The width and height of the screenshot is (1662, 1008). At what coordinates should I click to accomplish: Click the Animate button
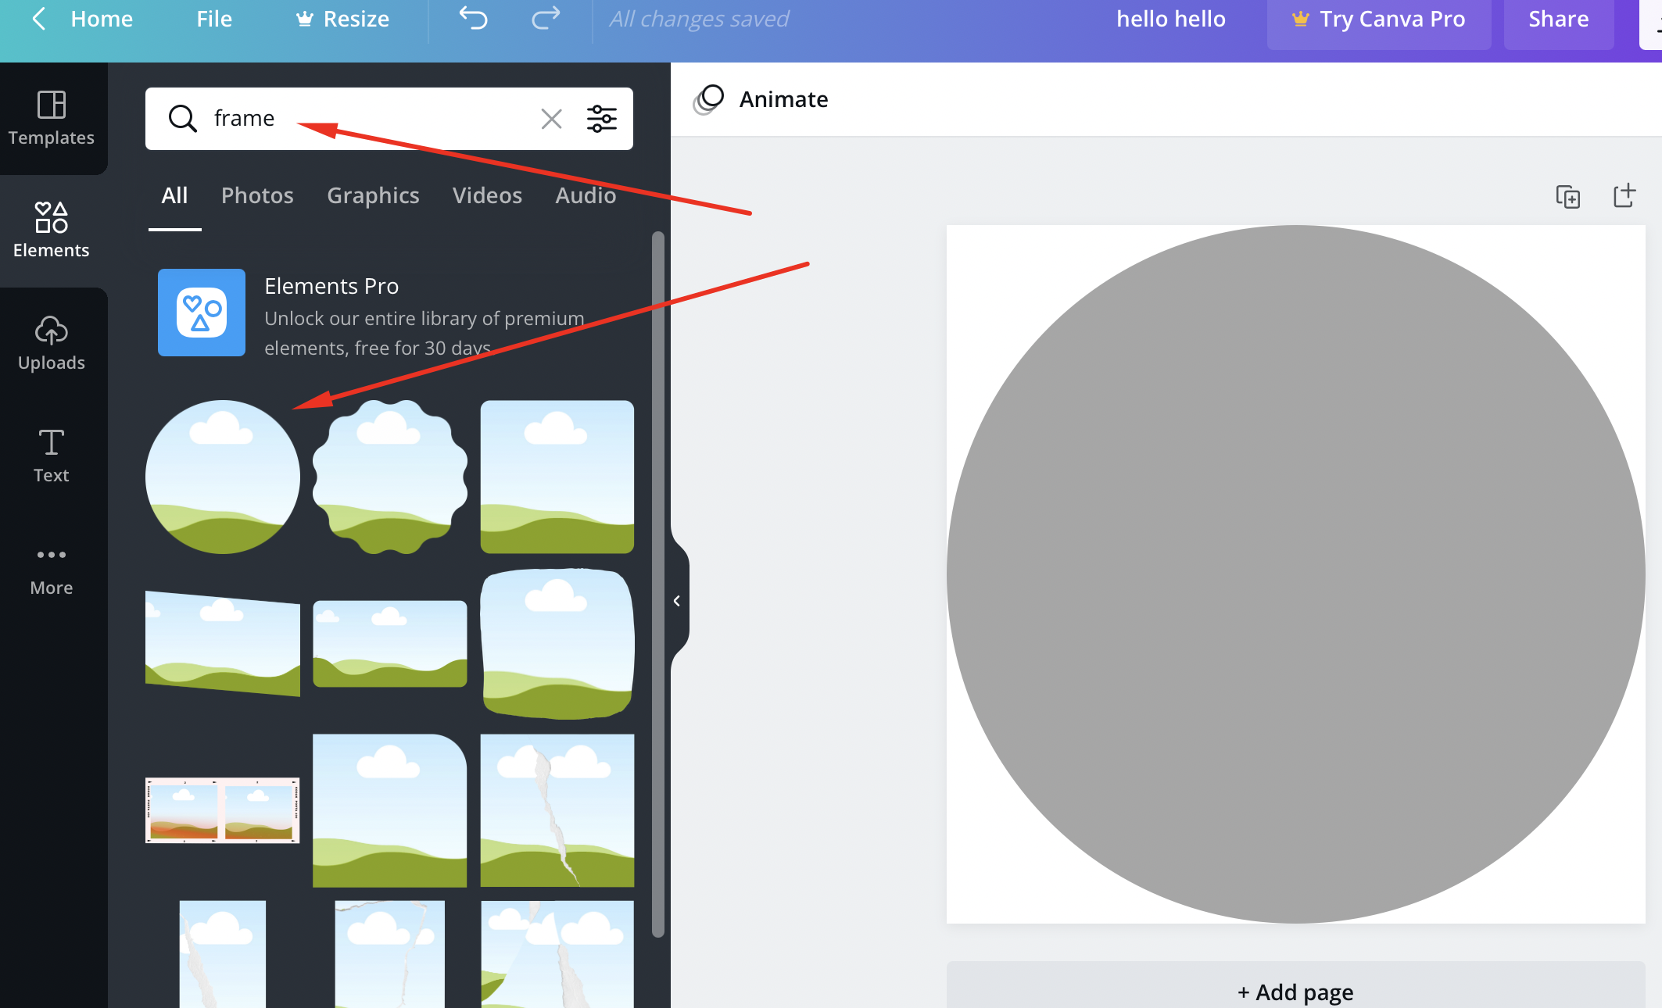761,99
